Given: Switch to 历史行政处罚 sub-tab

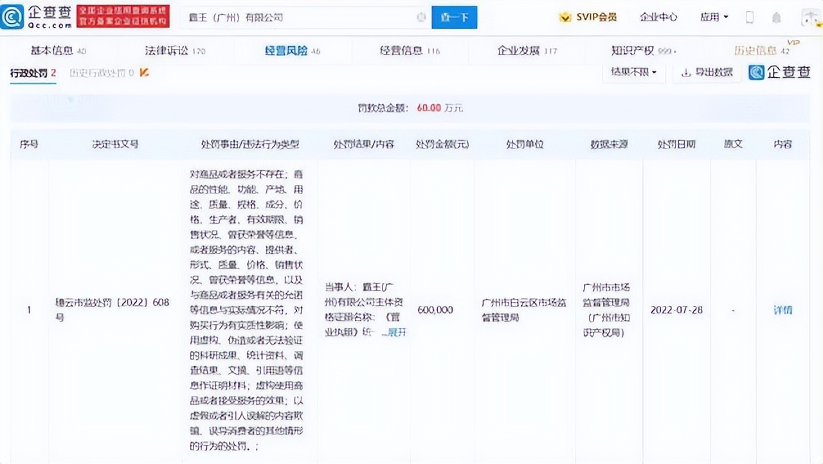Looking at the screenshot, I should tap(102, 73).
